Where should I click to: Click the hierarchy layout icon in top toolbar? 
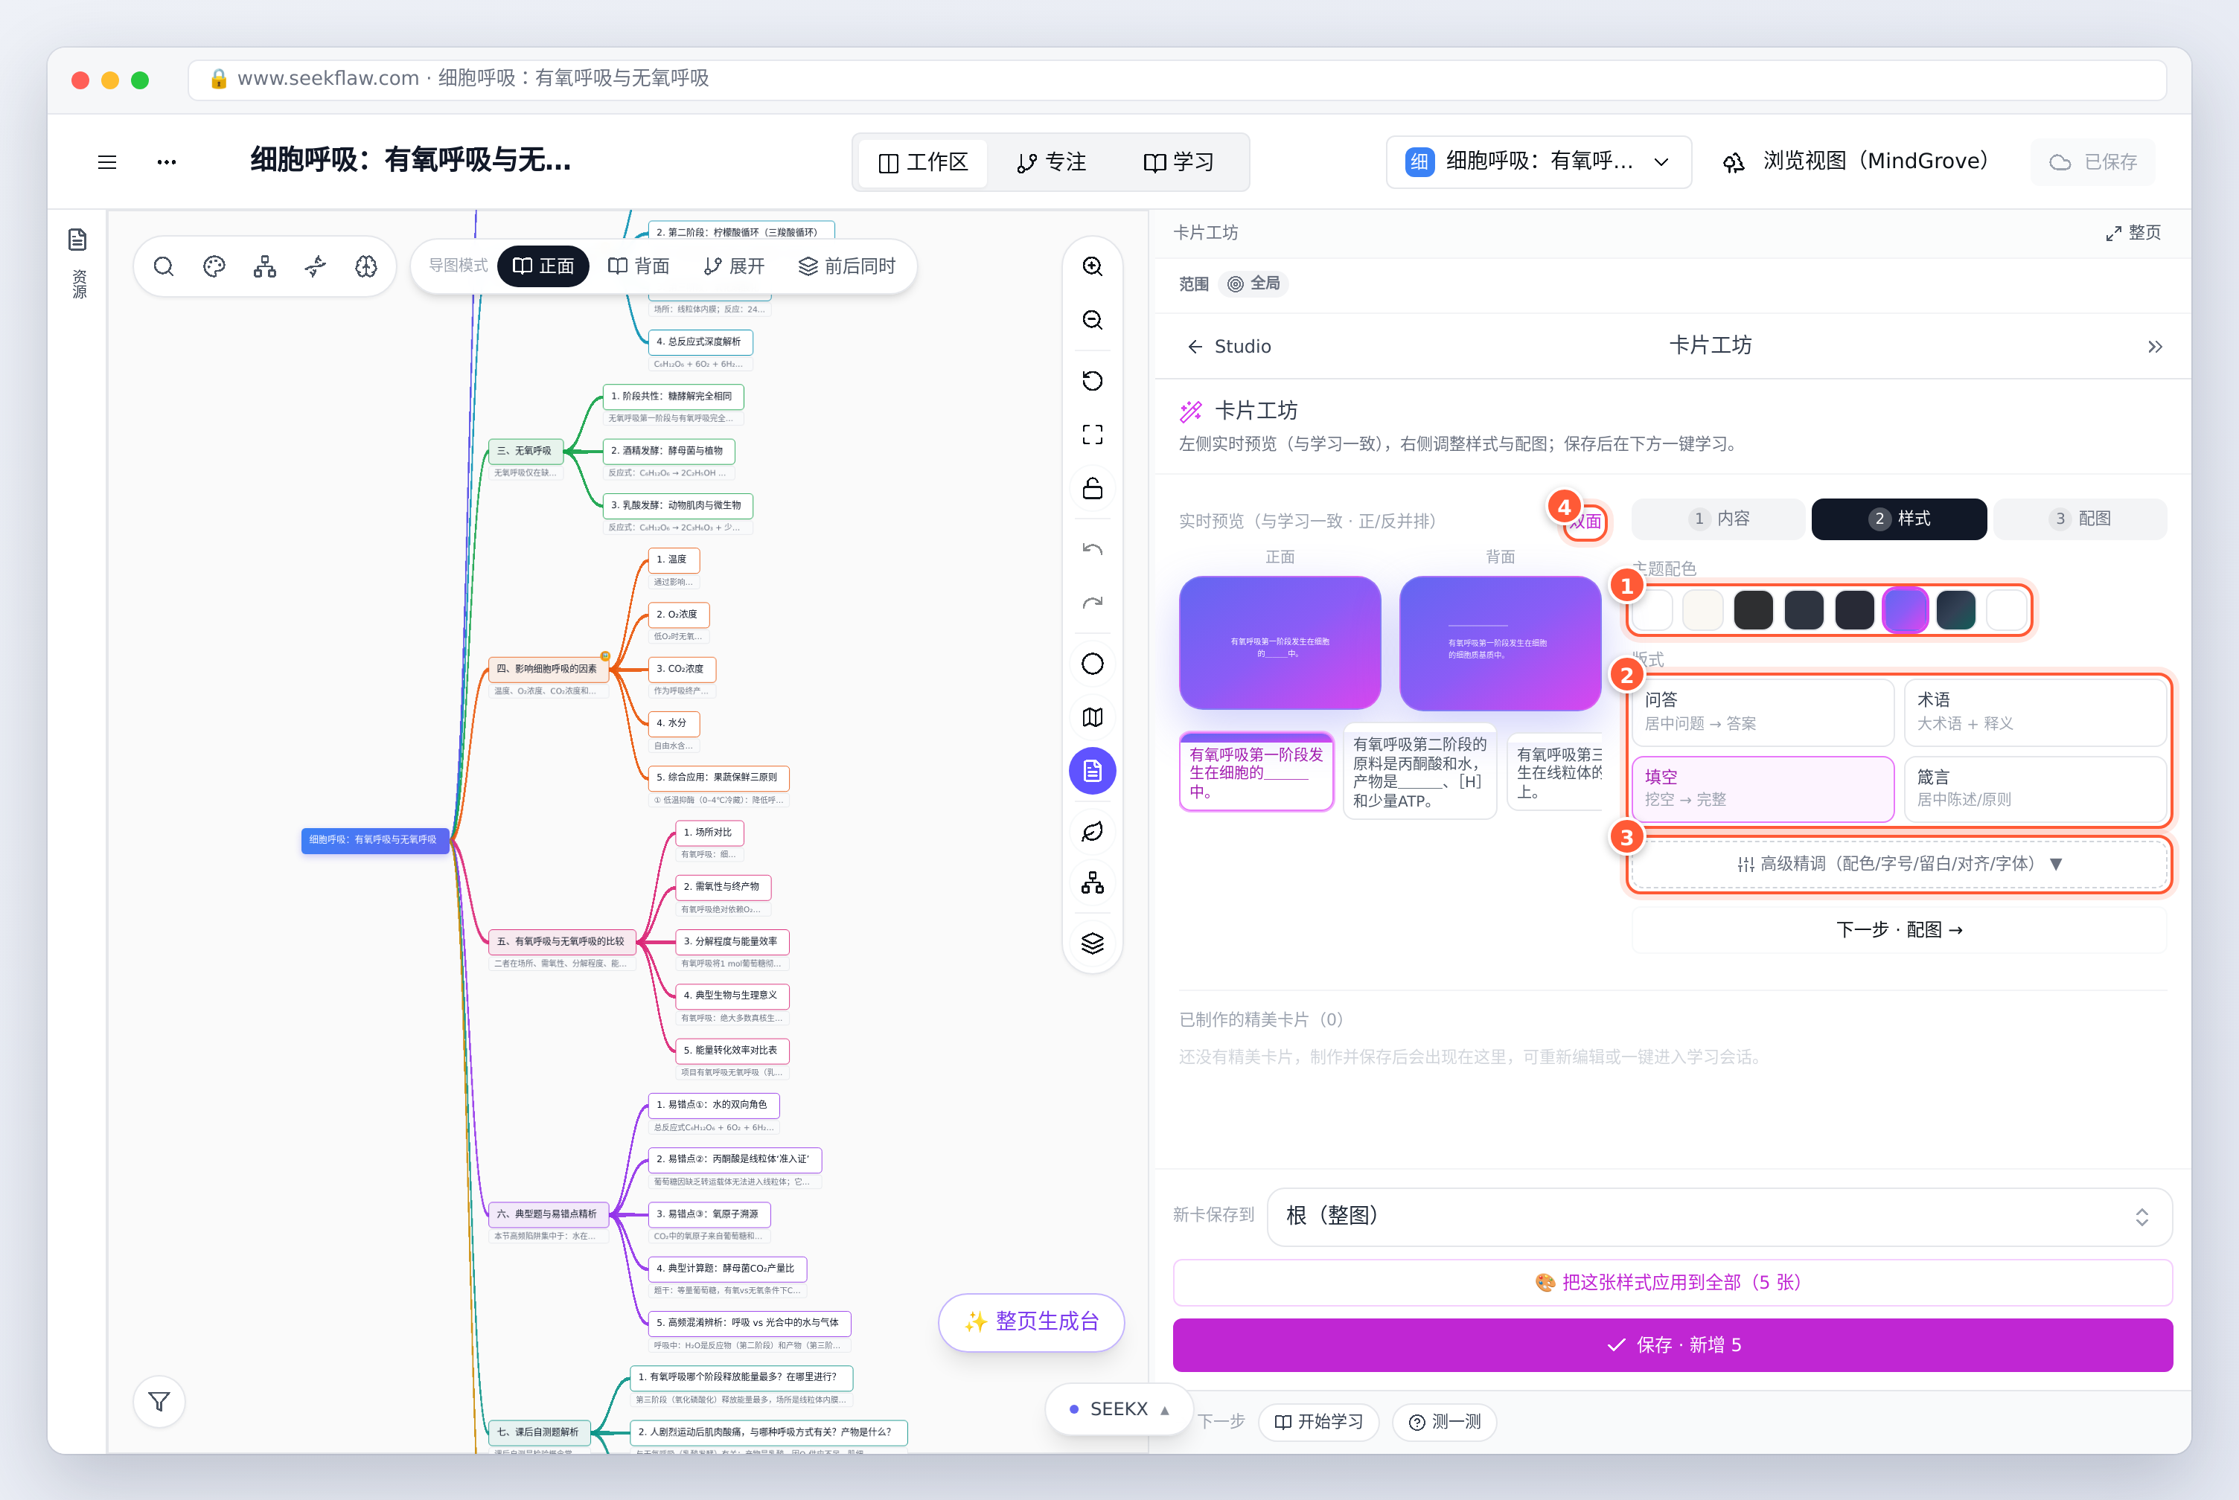[x=265, y=266]
